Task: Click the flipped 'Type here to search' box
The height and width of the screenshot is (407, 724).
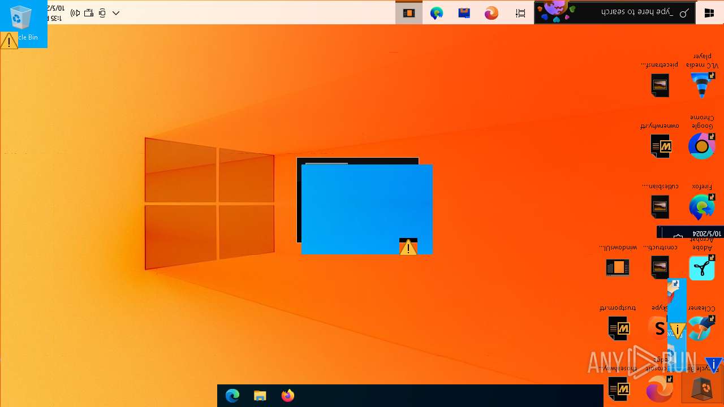Action: coord(615,12)
